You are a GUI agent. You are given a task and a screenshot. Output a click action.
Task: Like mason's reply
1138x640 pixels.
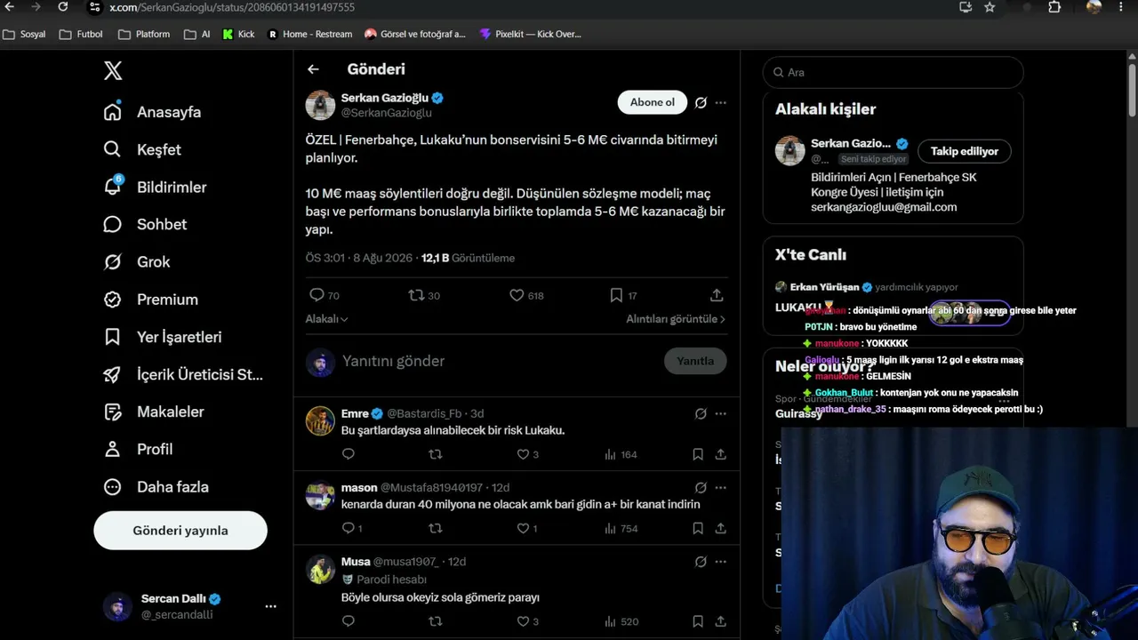click(x=523, y=528)
